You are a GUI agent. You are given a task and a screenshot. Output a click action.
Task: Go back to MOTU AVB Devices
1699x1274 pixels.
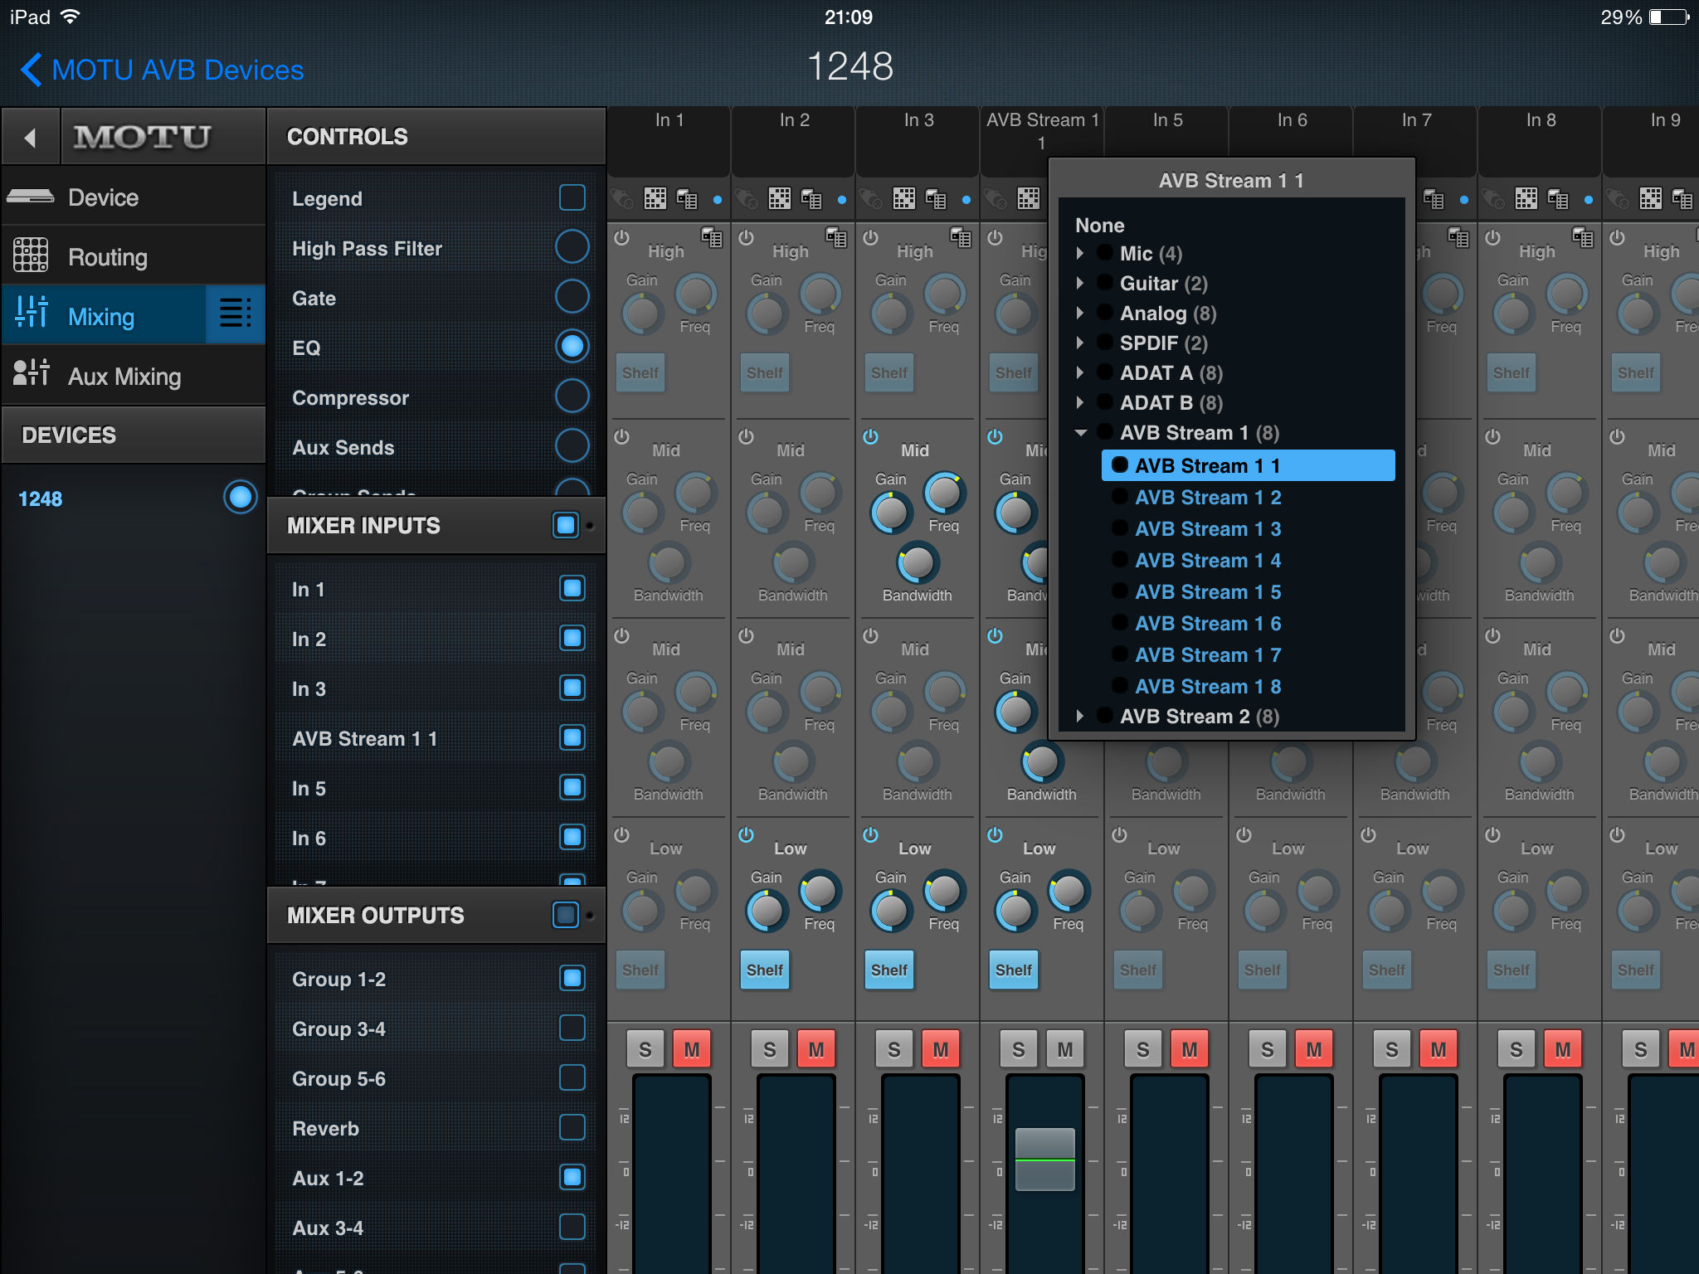pos(163,70)
